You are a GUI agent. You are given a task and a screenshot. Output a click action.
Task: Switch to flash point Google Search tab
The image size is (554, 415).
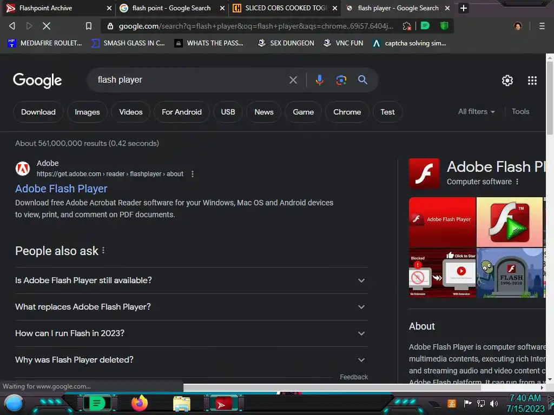[172, 8]
